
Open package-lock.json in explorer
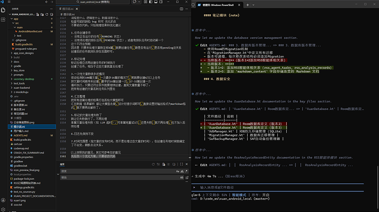tap(24, 179)
